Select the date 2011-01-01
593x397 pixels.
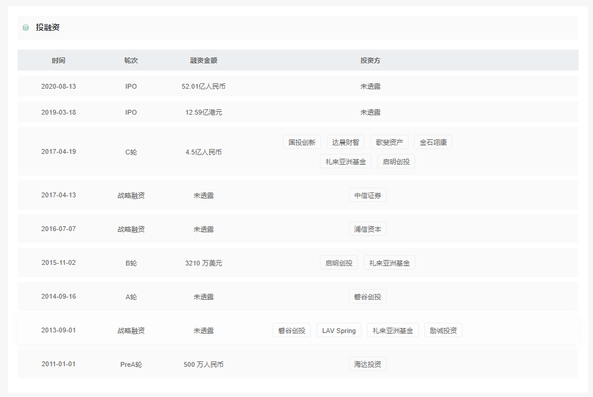pos(59,364)
